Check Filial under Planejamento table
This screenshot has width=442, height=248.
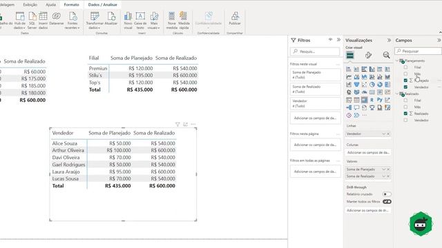pos(405,68)
